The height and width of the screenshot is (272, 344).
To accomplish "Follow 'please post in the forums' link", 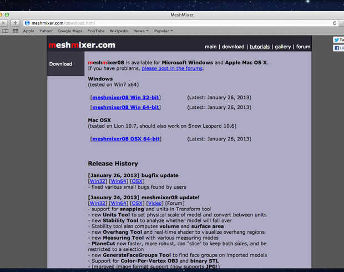I will [172, 68].
